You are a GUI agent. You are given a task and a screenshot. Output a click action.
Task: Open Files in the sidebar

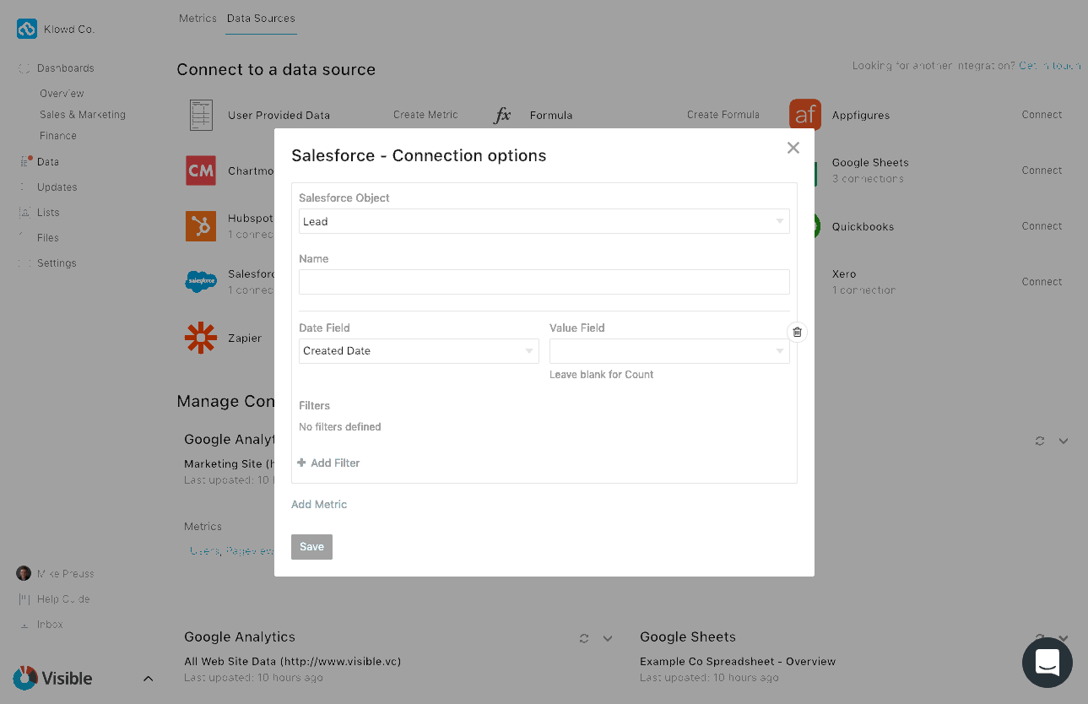click(x=48, y=238)
